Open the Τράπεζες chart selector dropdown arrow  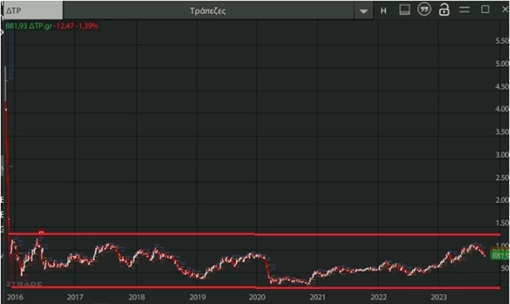click(x=363, y=11)
